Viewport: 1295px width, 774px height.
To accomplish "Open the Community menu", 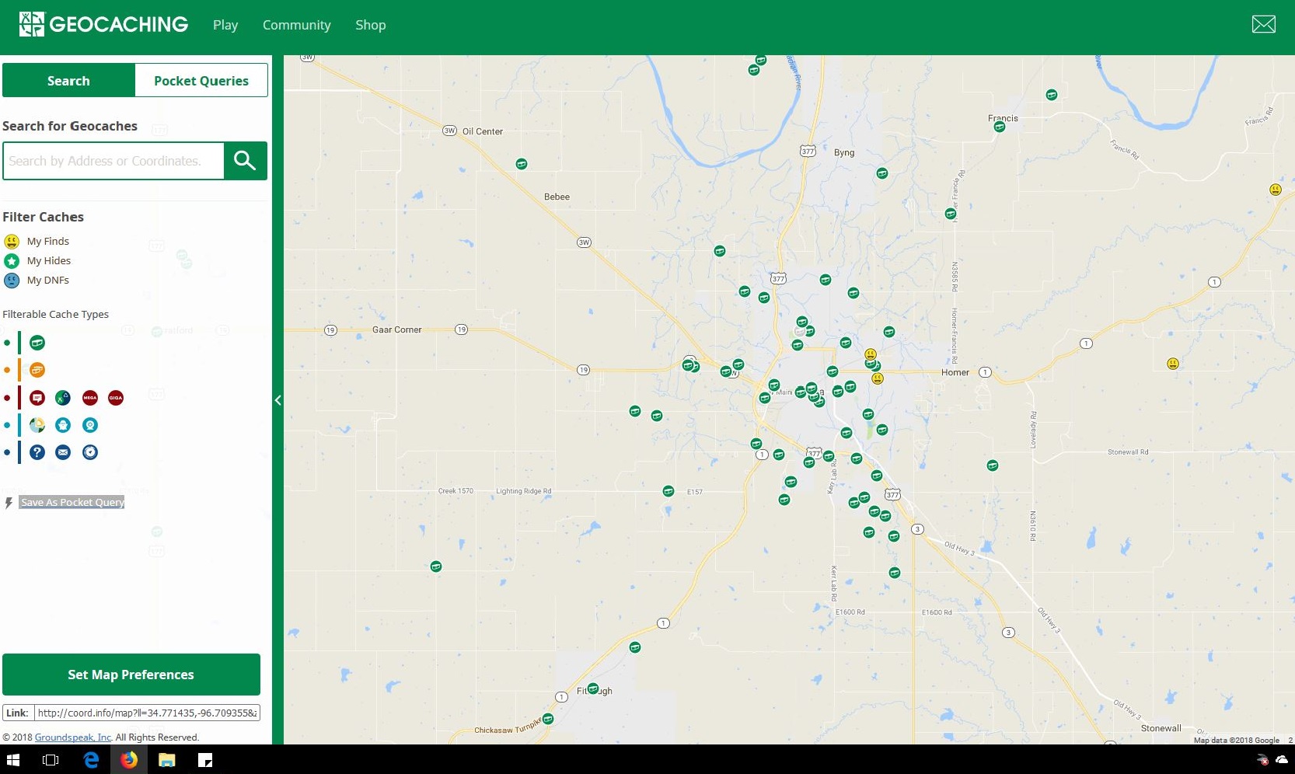I will click(x=296, y=25).
